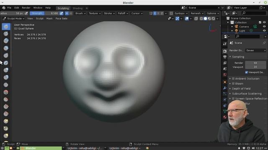The width and height of the screenshot is (268, 150).
Task: Select the Scrape brush tool
Action: (x=6, y=114)
